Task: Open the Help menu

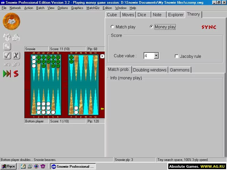Action: pyautogui.click(x=133, y=8)
